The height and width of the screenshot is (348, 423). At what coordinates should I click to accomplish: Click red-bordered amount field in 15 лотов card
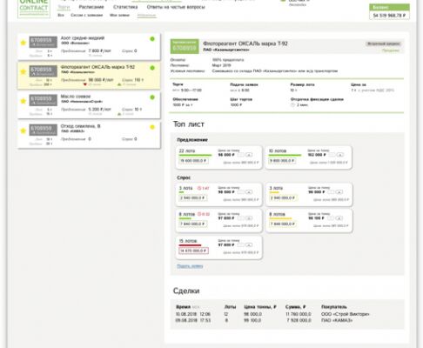pos(193,251)
